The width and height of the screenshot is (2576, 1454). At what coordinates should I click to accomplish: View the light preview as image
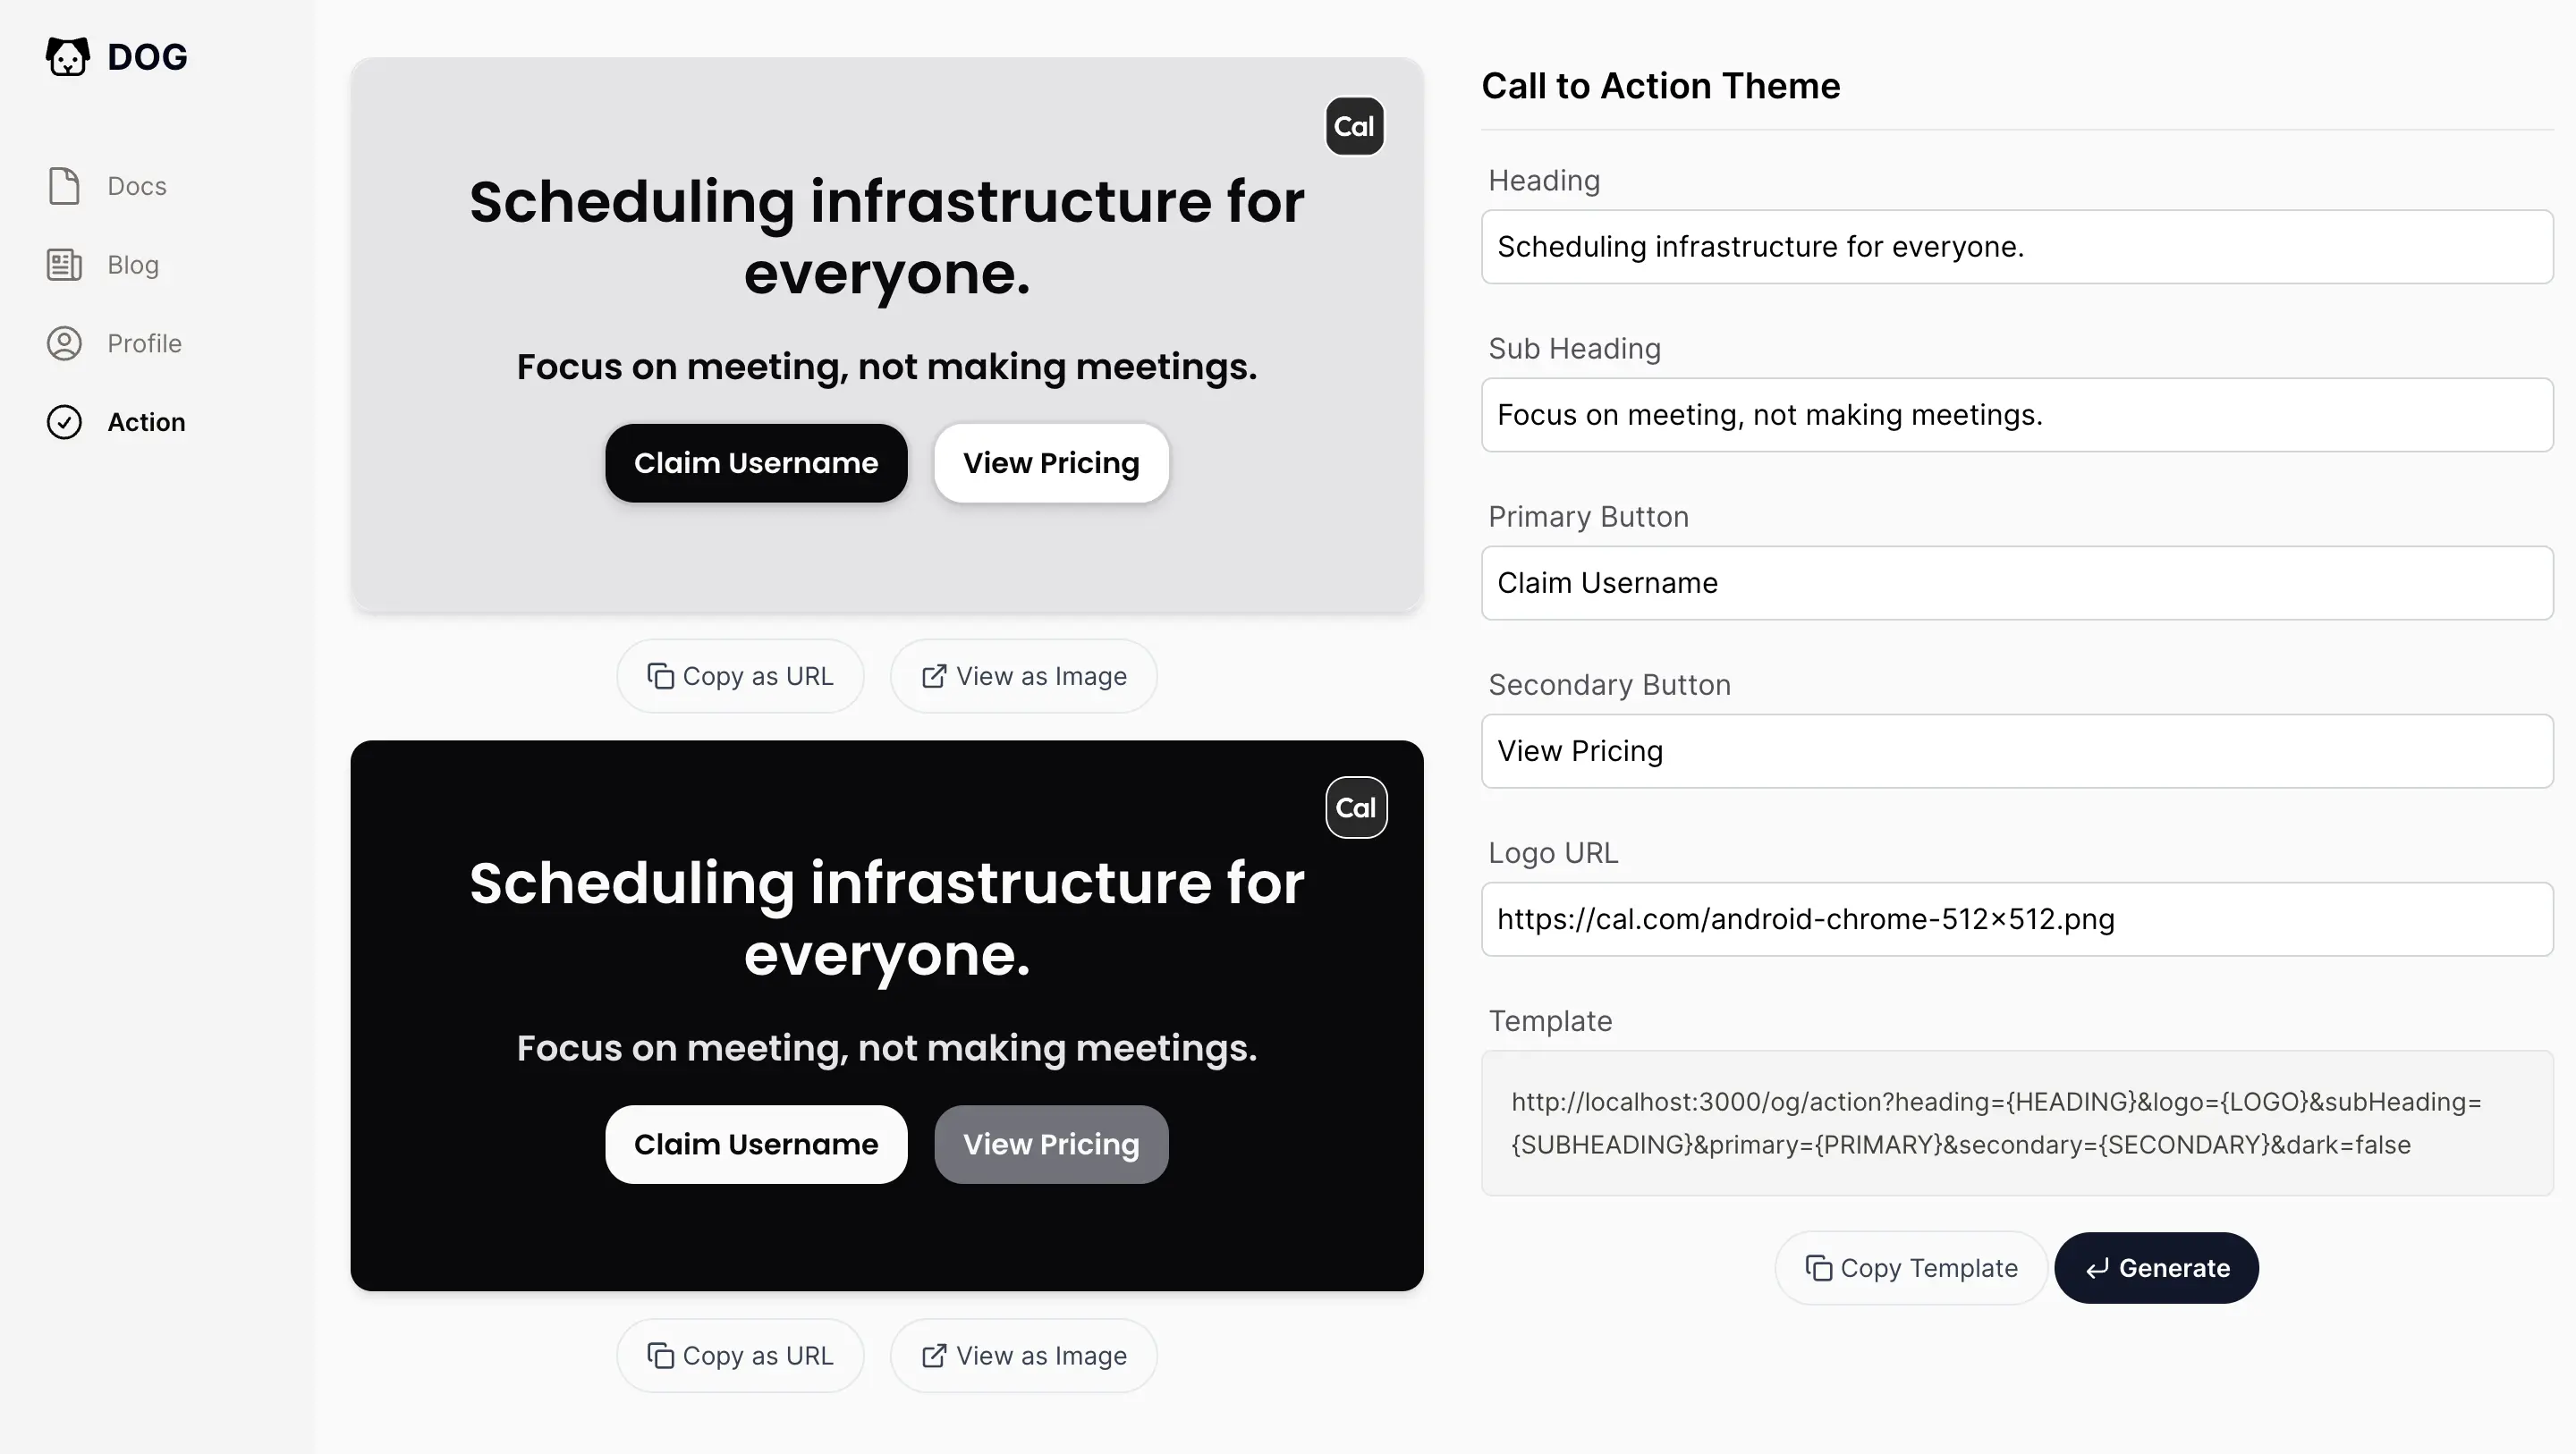pyautogui.click(x=1023, y=676)
